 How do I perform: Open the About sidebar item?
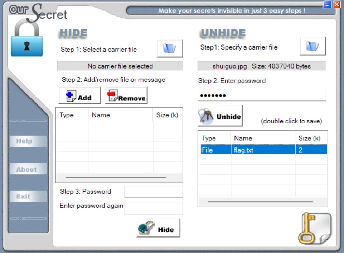pyautogui.click(x=28, y=169)
